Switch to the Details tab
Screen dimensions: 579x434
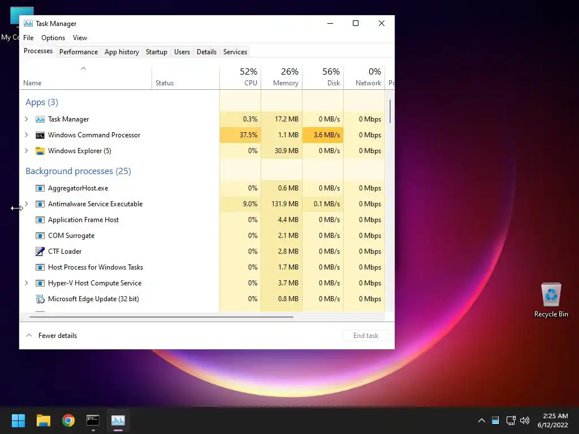(206, 52)
